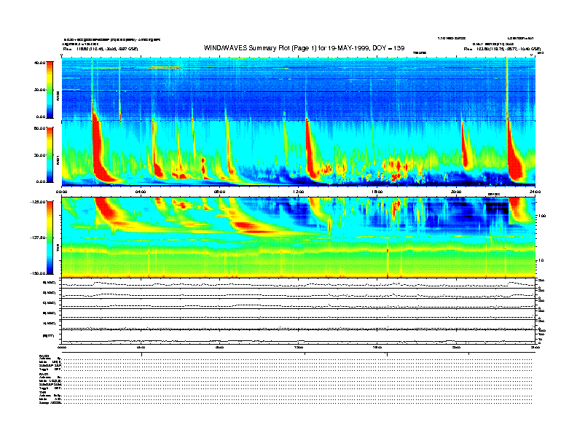Click the 08:00 time label under the RAD1 spectrogram

(219, 192)
